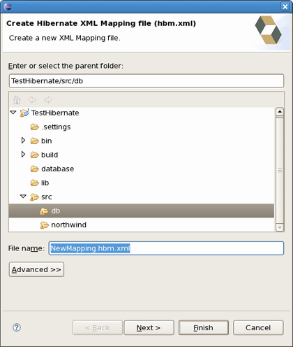Click the Eclipse icon in the title bar
The image size is (293, 347).
[8, 6]
